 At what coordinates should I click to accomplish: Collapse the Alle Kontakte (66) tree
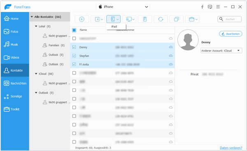coord(32,17)
